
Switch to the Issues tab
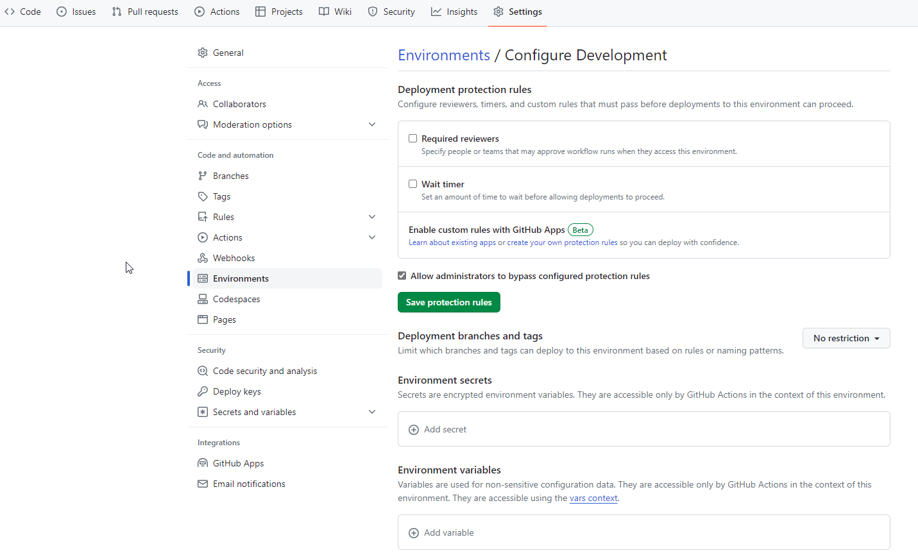pyautogui.click(x=76, y=12)
